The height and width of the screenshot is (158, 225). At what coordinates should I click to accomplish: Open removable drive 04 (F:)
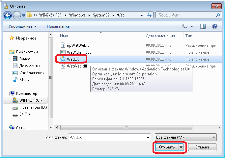tap(24, 114)
